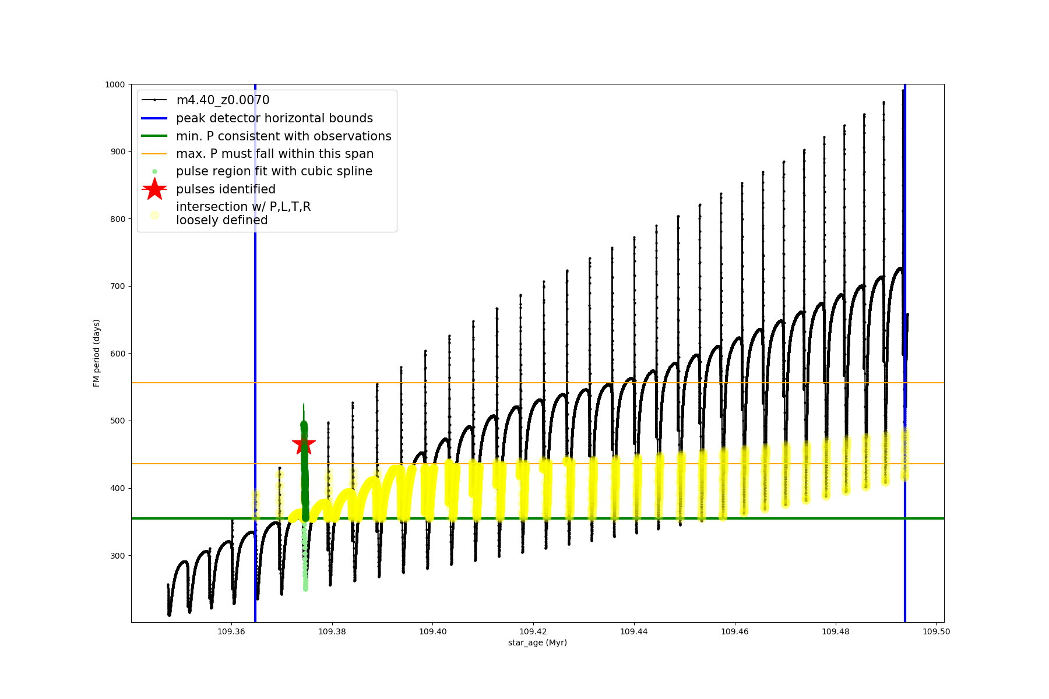Click the black line sample for m4.40_z0.0070
The width and height of the screenshot is (1049, 699).
coord(154,100)
